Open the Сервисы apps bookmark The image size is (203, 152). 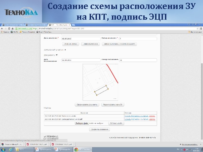[x=5, y=32]
